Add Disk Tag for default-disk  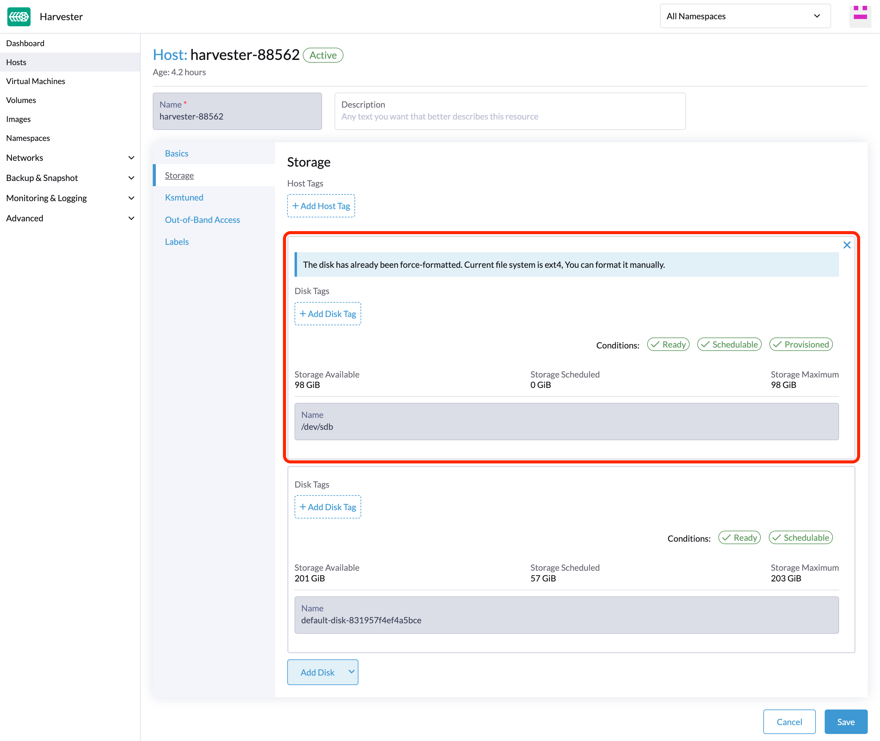tap(328, 507)
